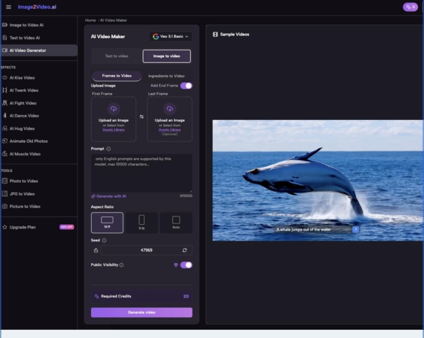Image resolution: width=424 pixels, height=338 pixels.
Task: Click into the Prompt text area
Action: pyautogui.click(x=142, y=174)
